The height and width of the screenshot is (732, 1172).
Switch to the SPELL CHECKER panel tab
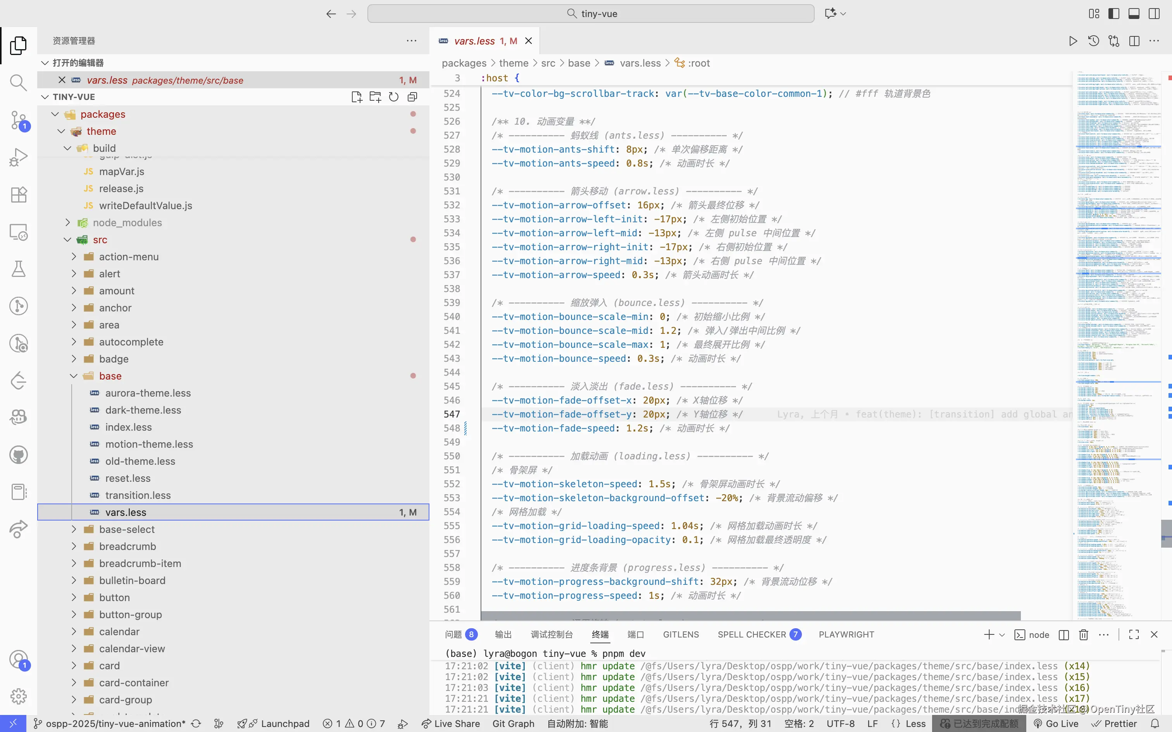coord(751,635)
